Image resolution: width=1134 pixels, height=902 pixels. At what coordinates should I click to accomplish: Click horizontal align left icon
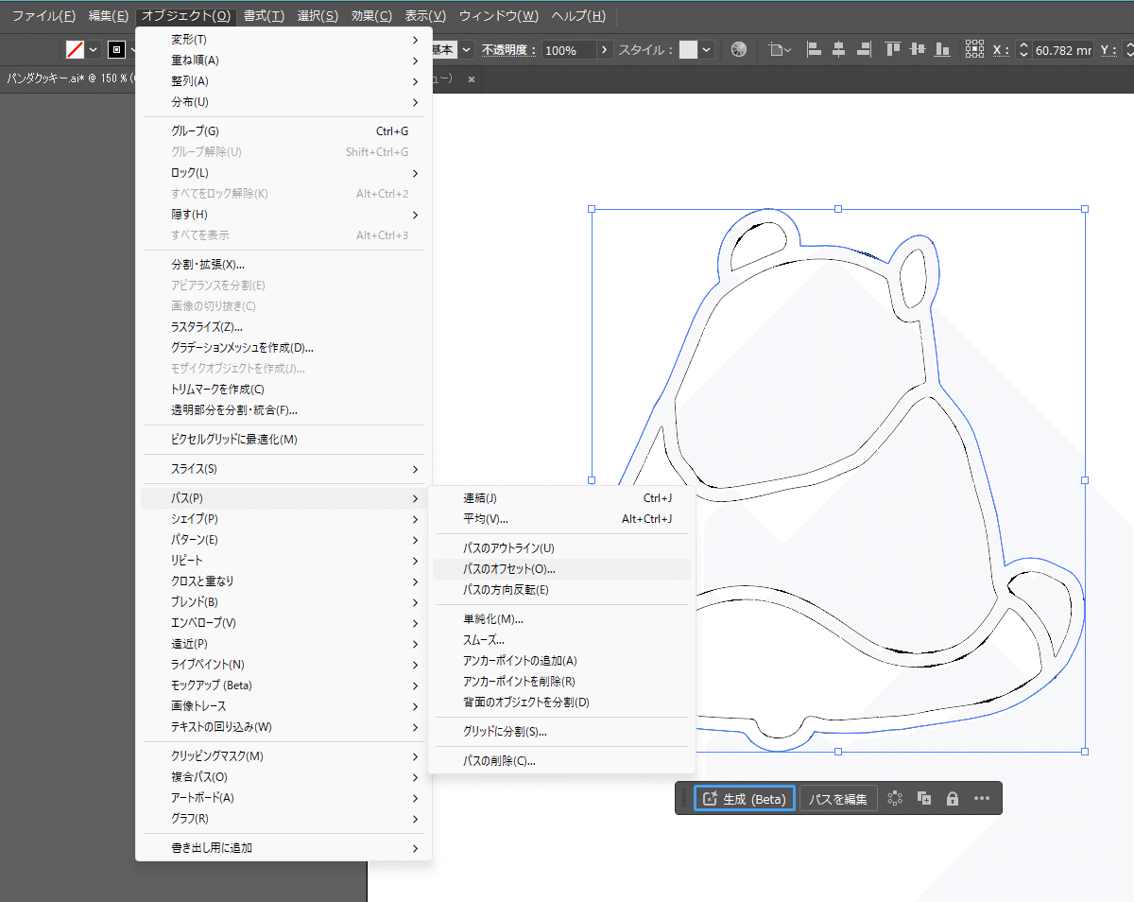click(815, 49)
